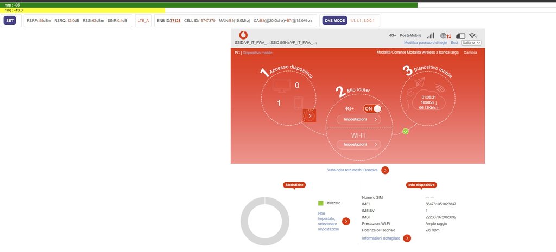Click the Statistiche badge label
Image resolution: width=556 pixels, height=252 pixels.
pos(294,185)
